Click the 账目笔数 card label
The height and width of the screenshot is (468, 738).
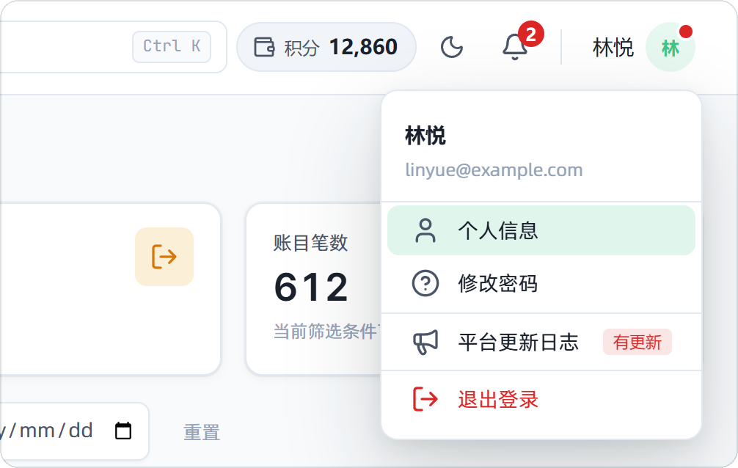point(310,244)
